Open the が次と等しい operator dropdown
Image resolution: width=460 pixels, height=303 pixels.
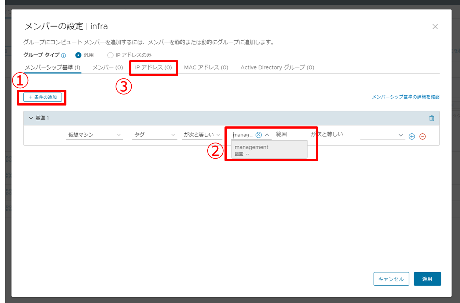coord(202,135)
